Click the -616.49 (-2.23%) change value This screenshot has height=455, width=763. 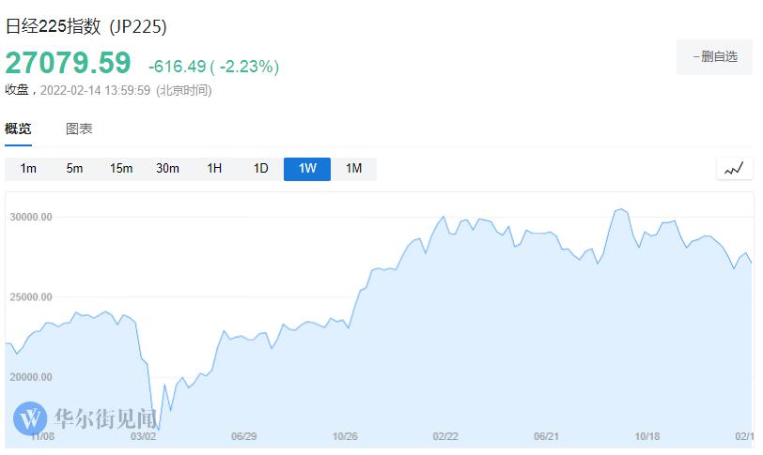point(213,67)
